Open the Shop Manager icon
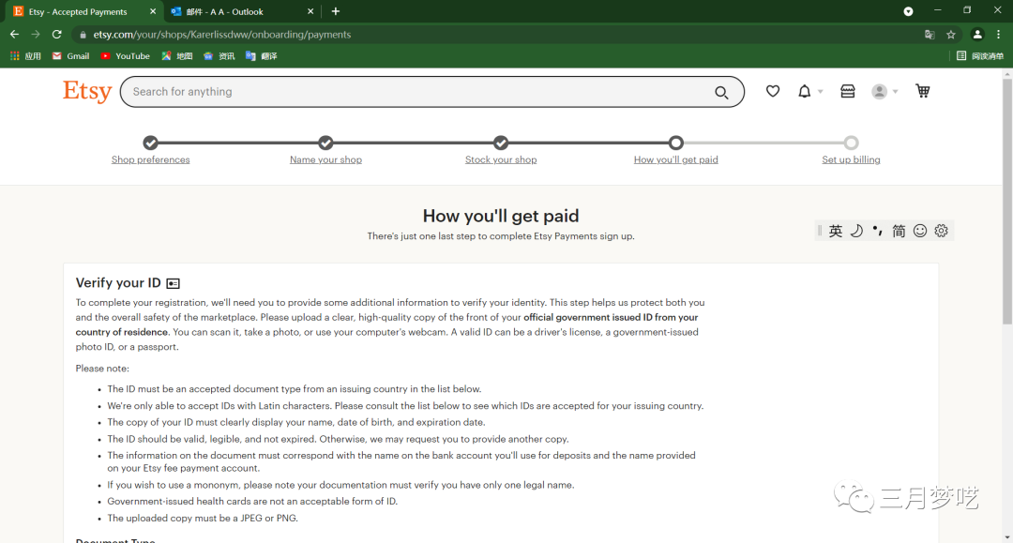The image size is (1013, 543). click(x=848, y=91)
